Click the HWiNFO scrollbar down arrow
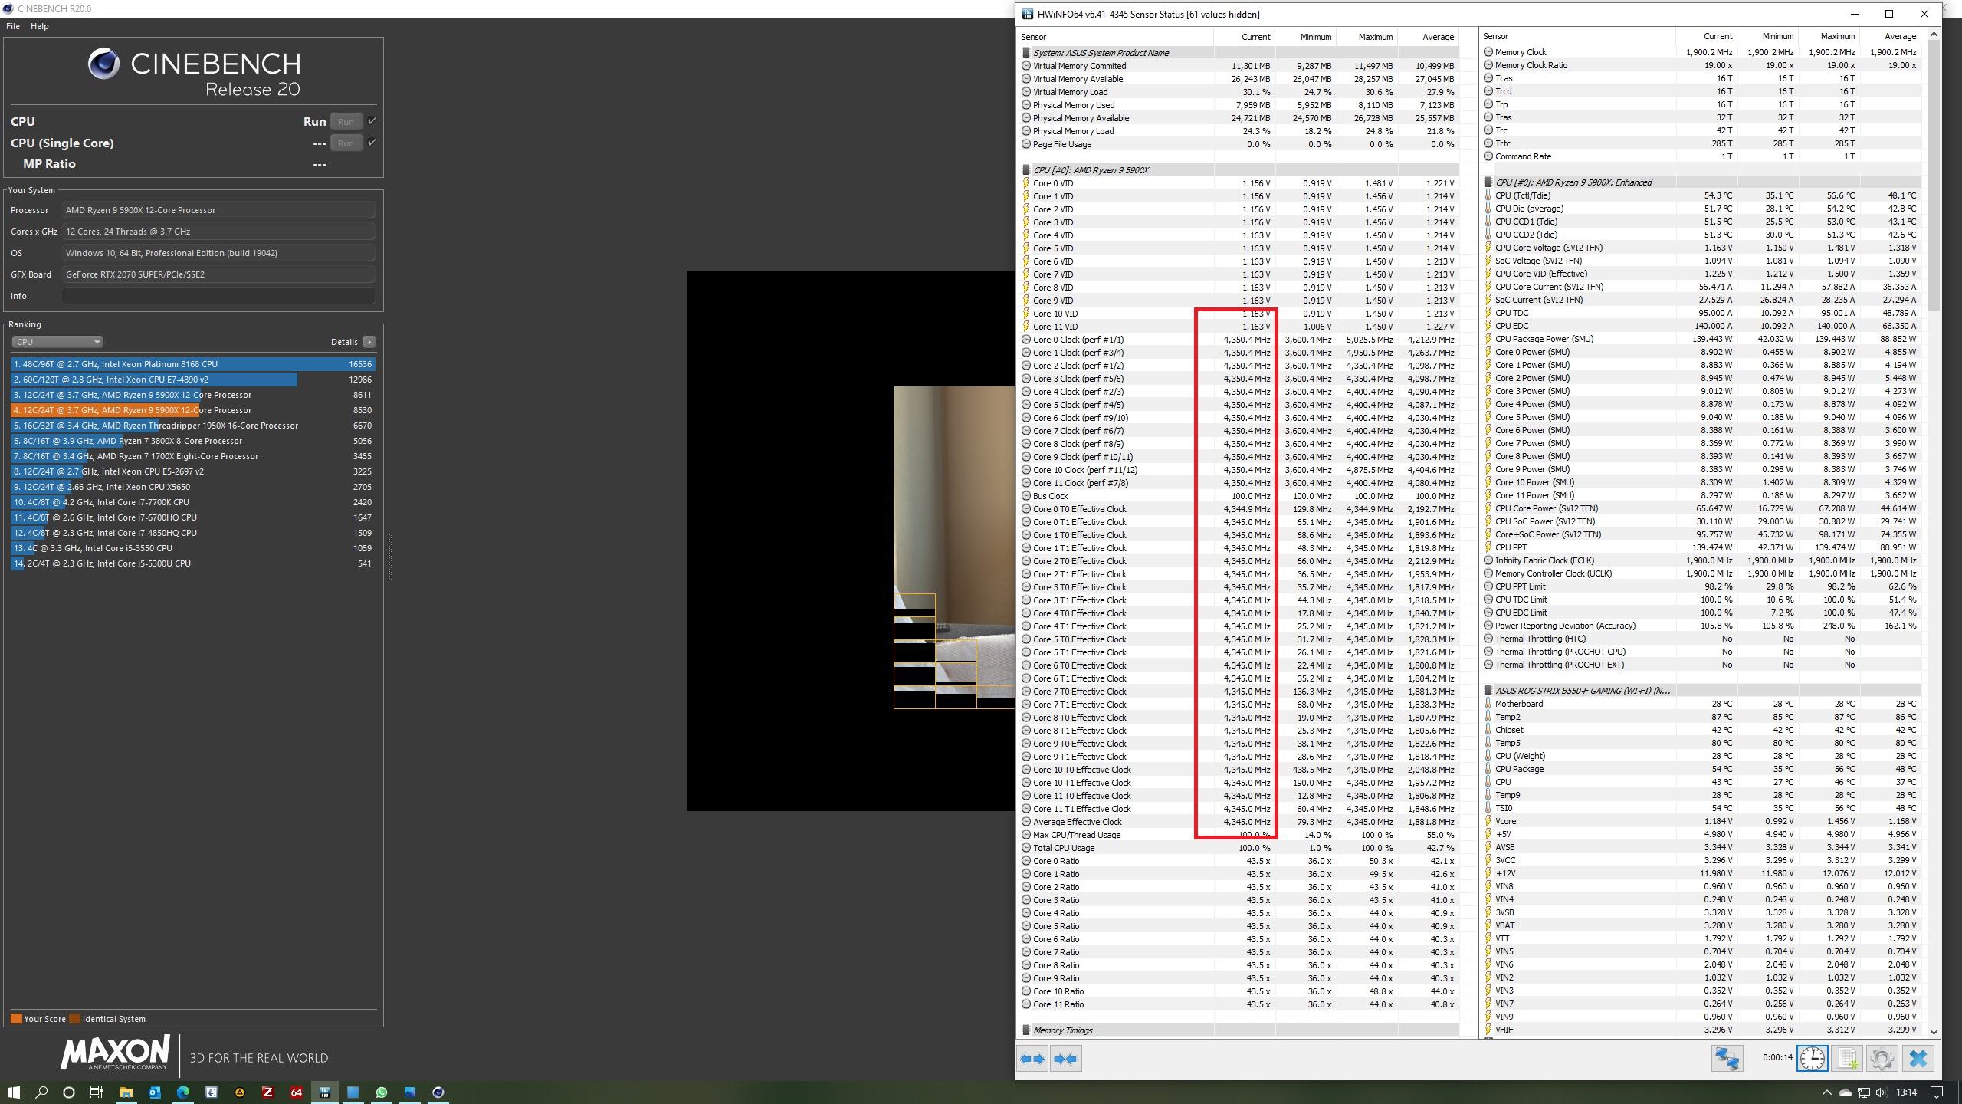This screenshot has height=1104, width=1962. [x=1934, y=1033]
